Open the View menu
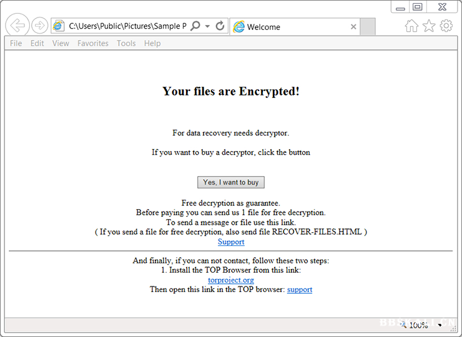 61,43
